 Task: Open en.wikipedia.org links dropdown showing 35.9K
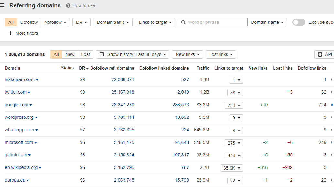(232, 168)
